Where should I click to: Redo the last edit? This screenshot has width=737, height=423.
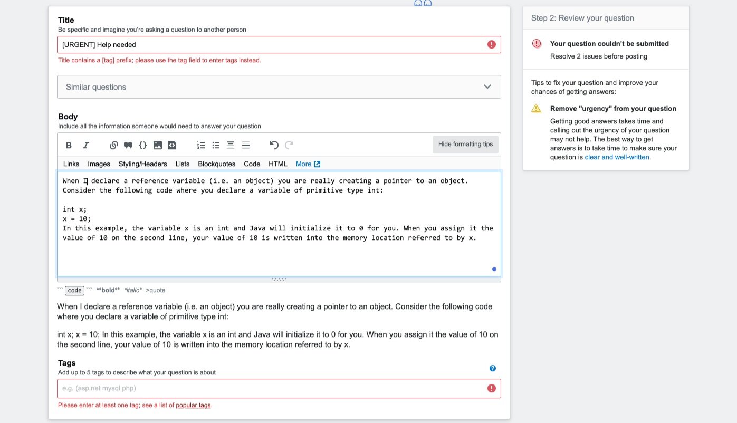click(289, 145)
